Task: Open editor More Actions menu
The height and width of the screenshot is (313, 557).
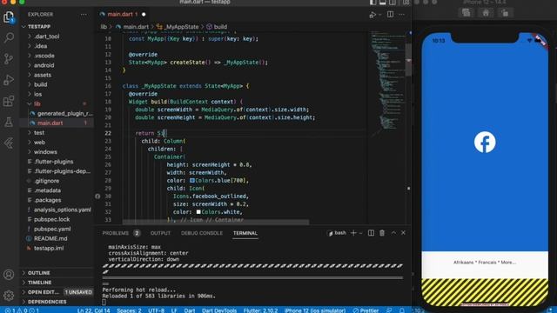Action: [401, 15]
